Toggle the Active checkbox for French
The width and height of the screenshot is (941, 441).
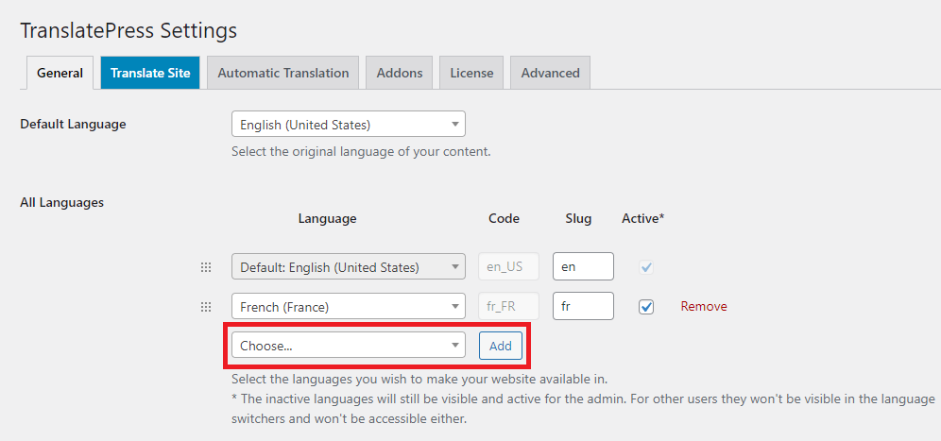coord(646,307)
